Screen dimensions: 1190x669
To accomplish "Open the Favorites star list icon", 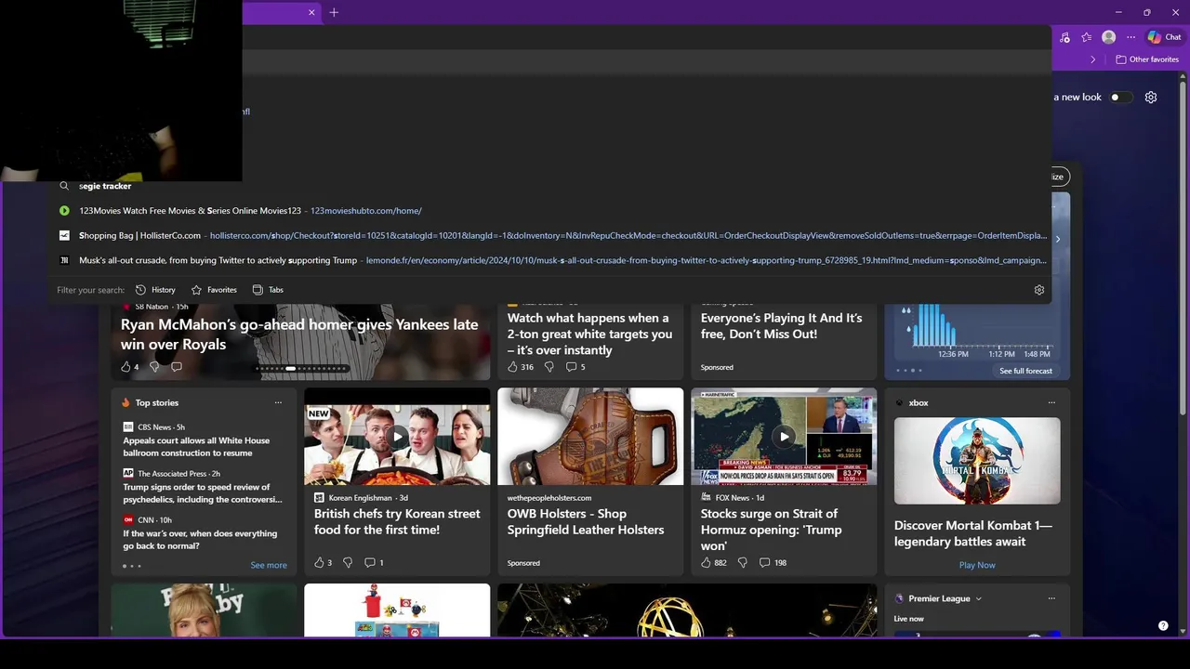I will coord(1086,37).
